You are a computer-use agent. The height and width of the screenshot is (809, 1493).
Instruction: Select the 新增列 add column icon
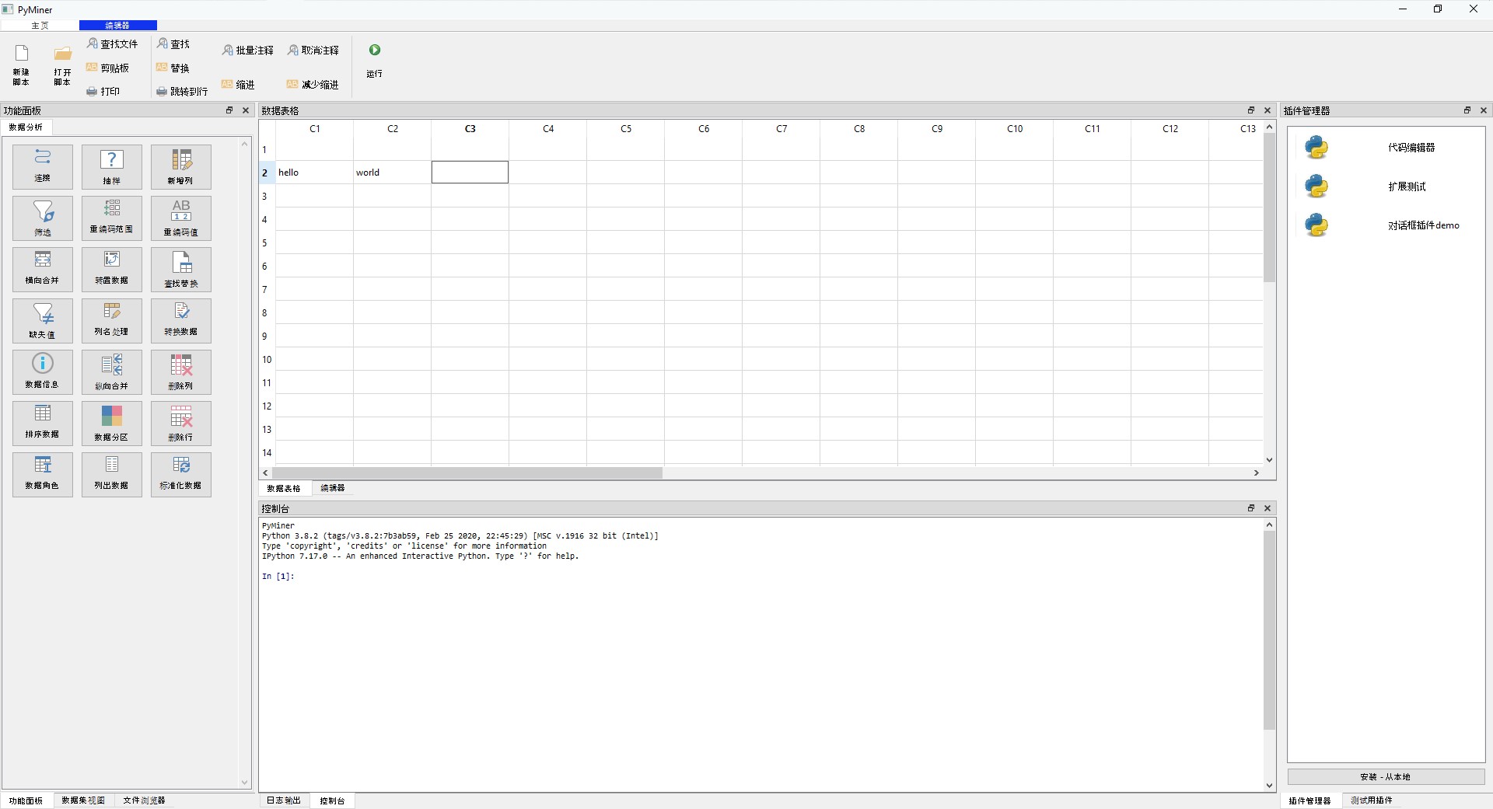click(x=181, y=166)
